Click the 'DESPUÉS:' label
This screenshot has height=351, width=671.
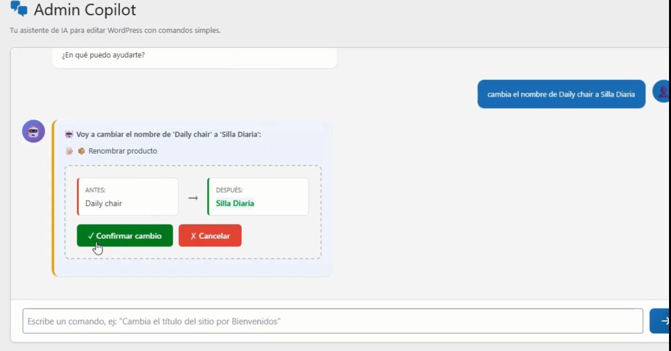[x=229, y=190]
